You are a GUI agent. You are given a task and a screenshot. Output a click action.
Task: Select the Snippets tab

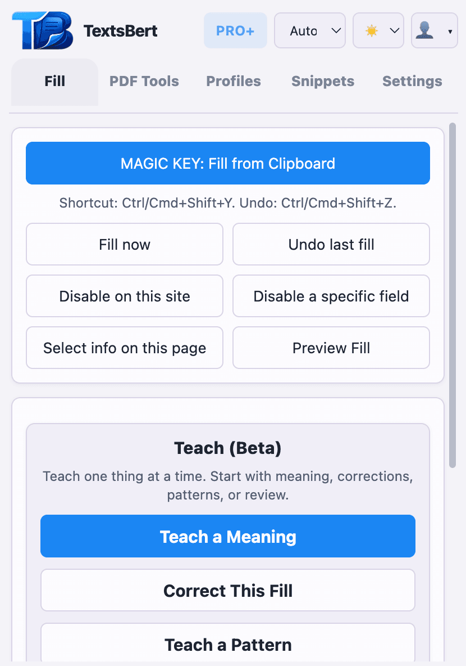(323, 82)
